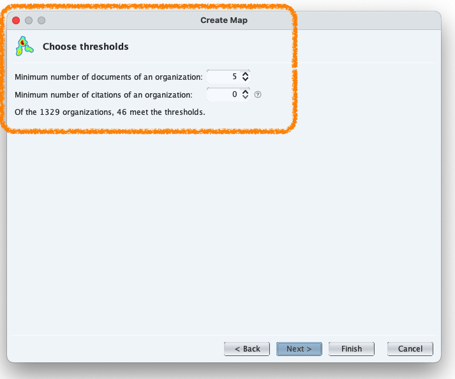
Task: Increase the minimum number of documents
Action: point(246,74)
